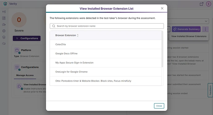Select the Otto Pomodoro timer row
This screenshot has height=115, width=213.
106,81
